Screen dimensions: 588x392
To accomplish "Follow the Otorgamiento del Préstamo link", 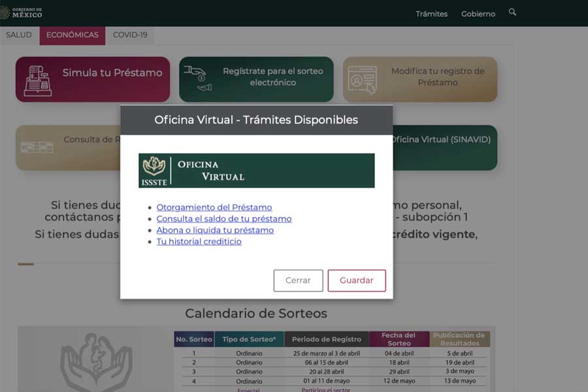I will coord(214,208).
